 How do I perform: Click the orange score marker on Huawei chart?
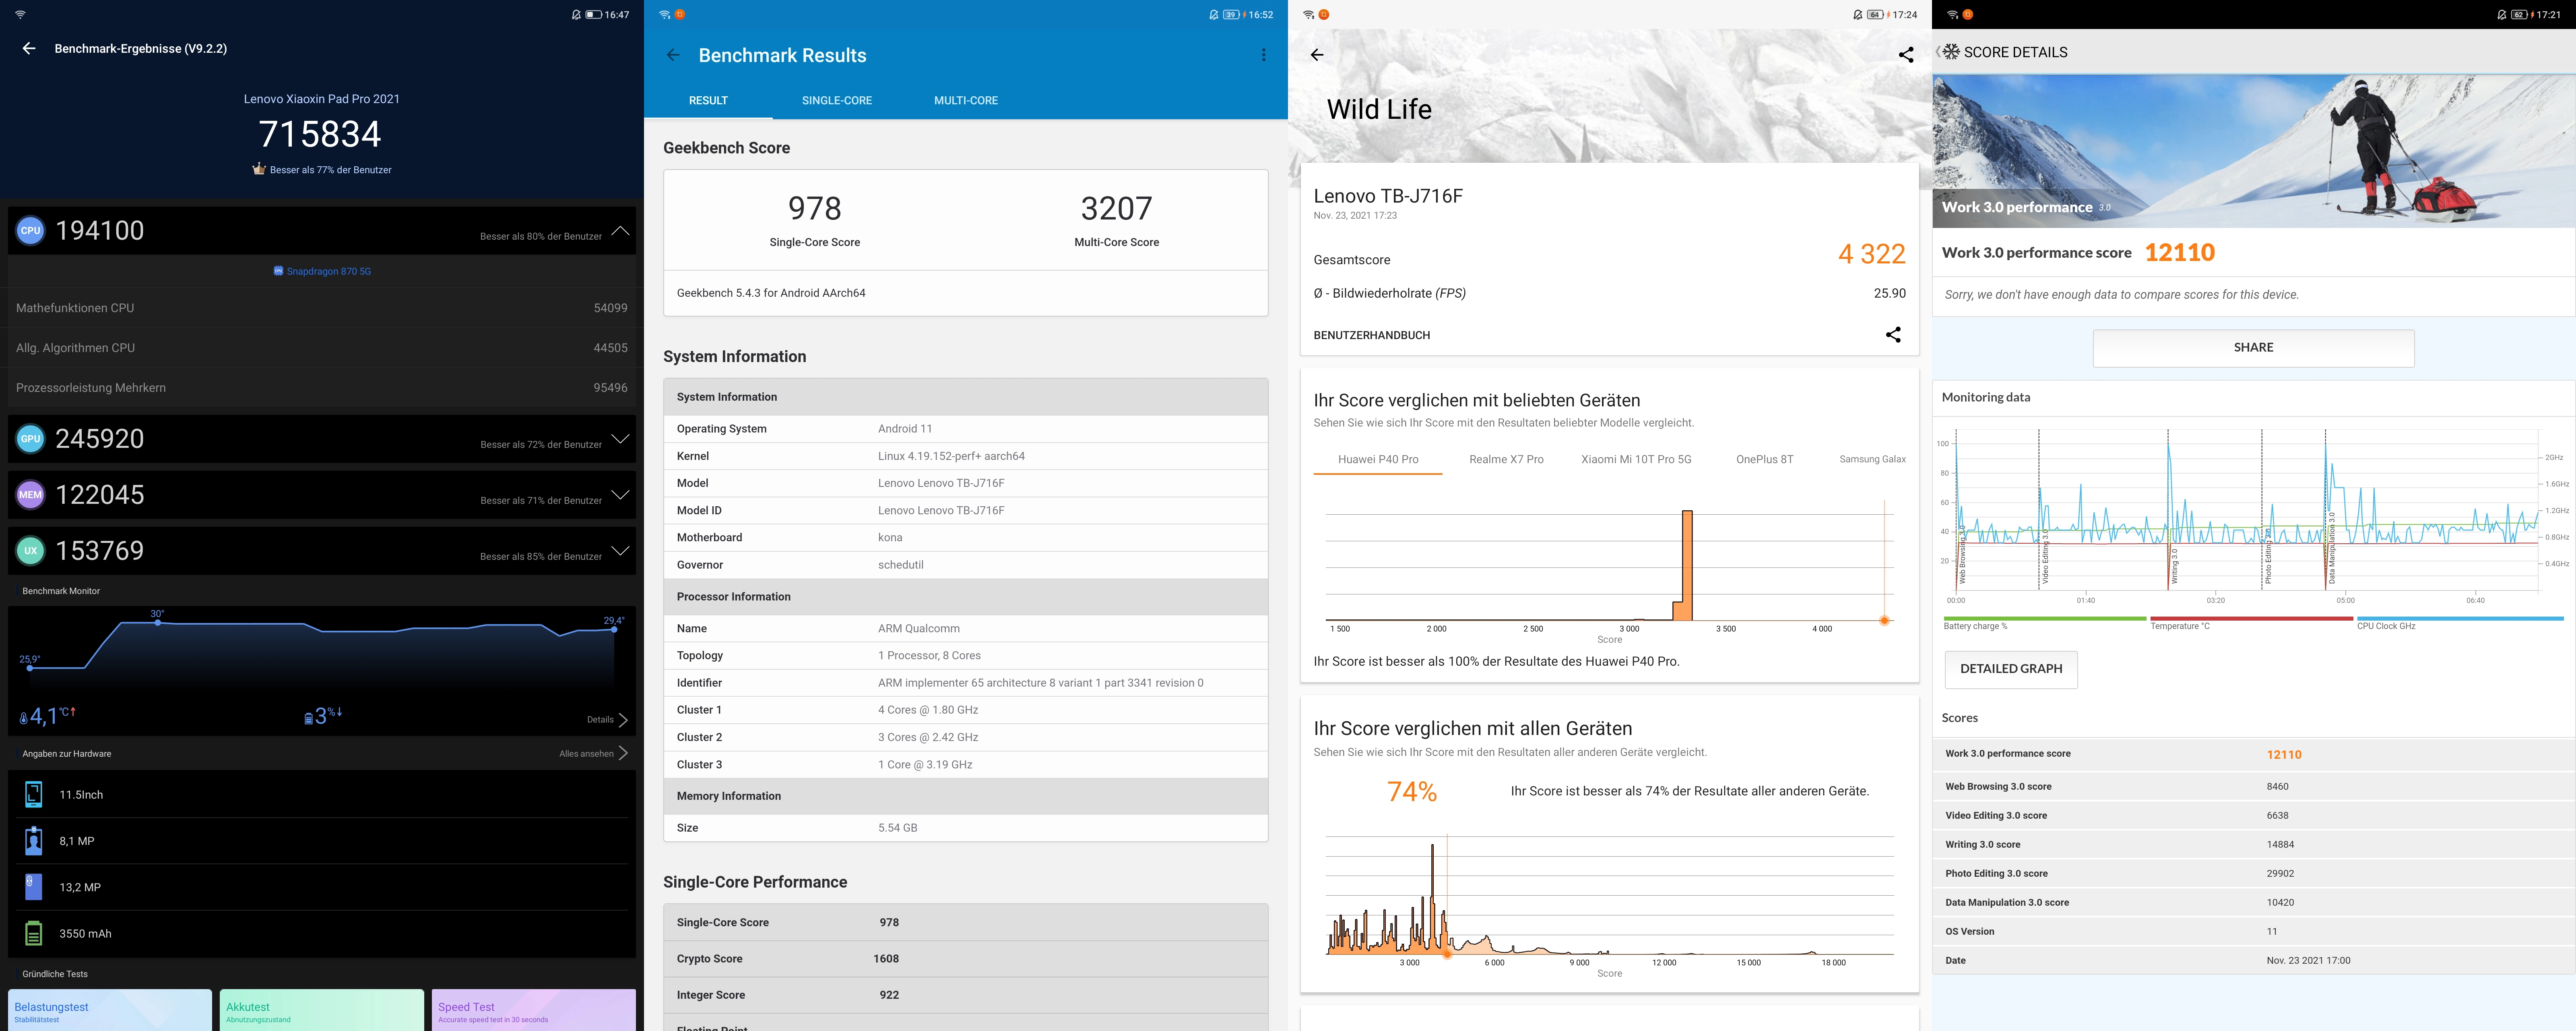1884,621
